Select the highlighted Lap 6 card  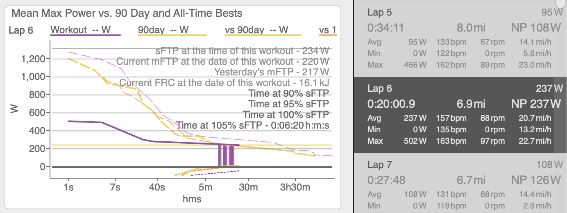458,115
